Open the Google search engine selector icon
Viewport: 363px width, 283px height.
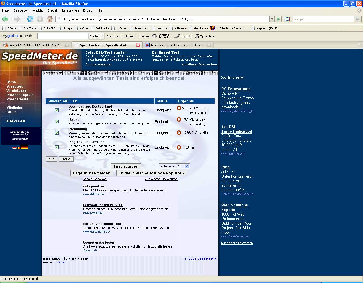pos(288,19)
